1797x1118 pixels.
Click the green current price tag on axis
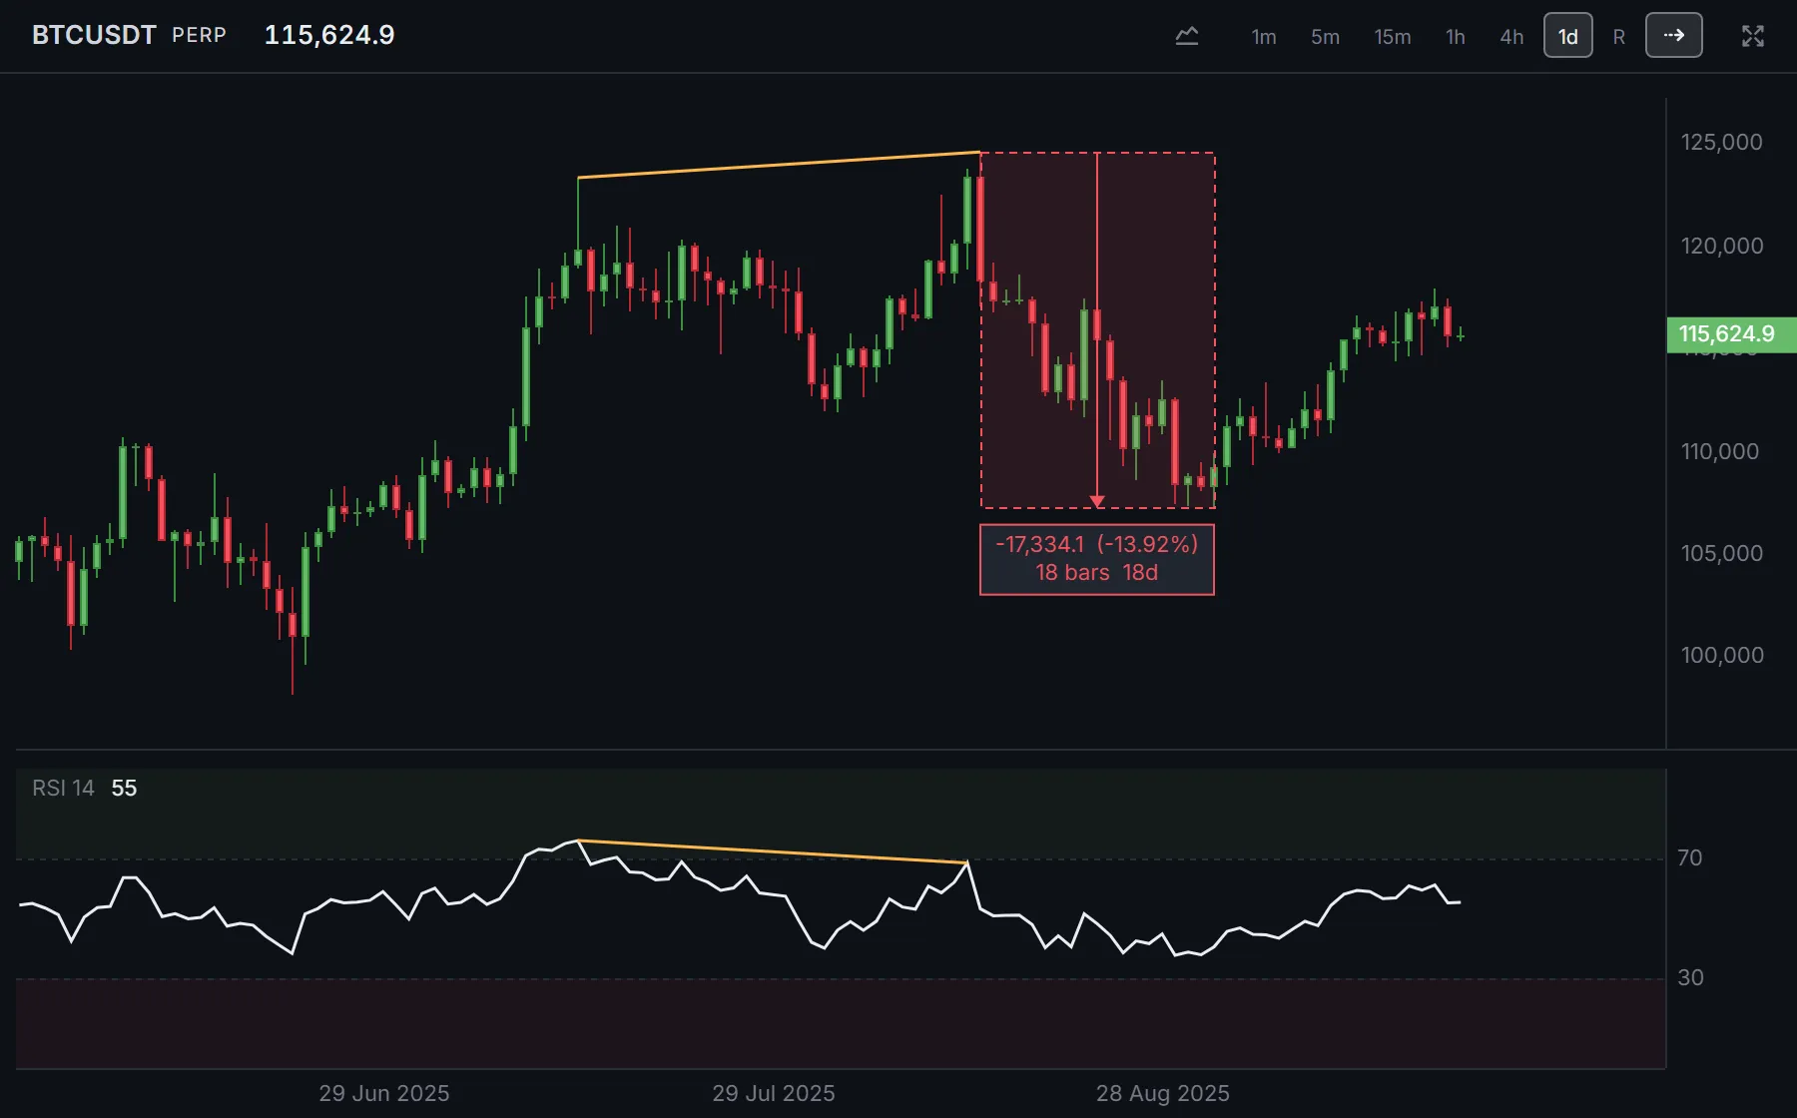click(1731, 334)
